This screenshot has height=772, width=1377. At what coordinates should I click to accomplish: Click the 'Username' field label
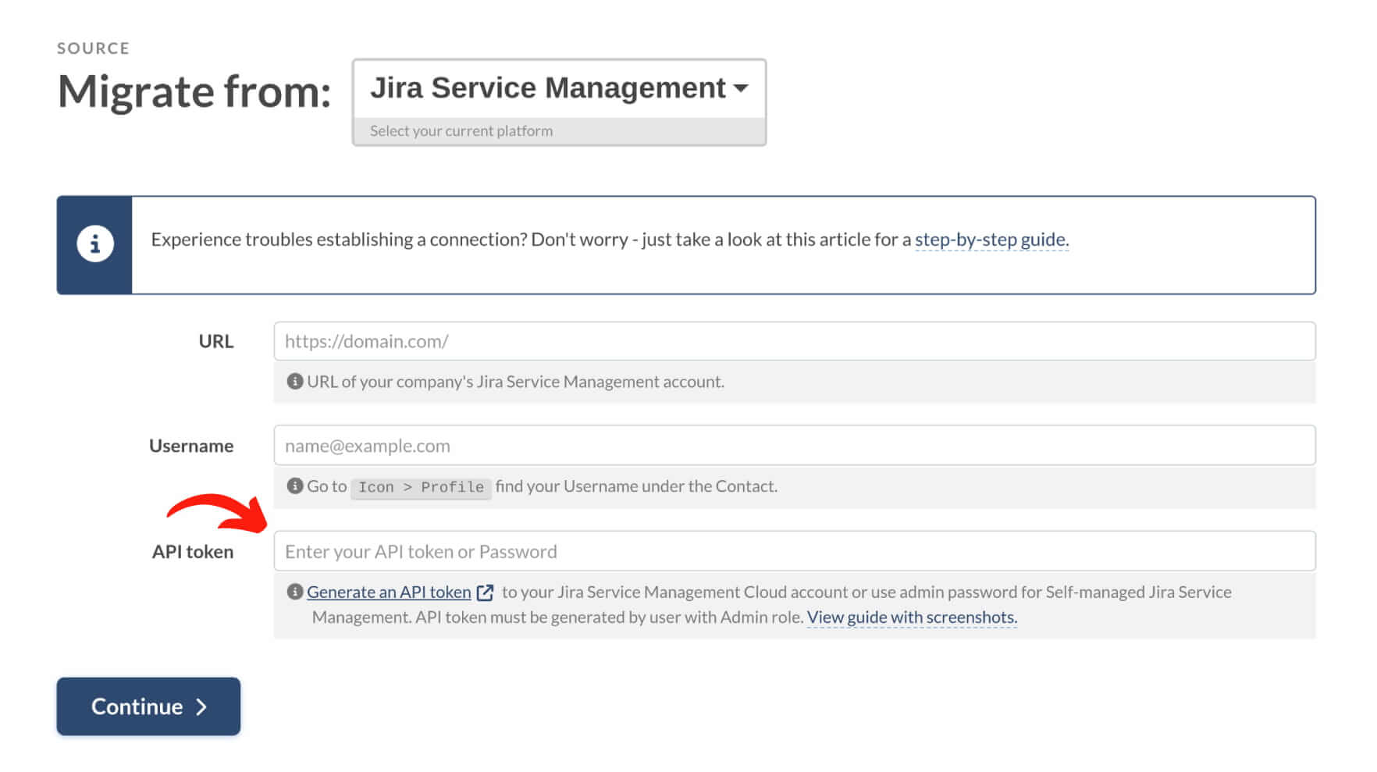191,446
